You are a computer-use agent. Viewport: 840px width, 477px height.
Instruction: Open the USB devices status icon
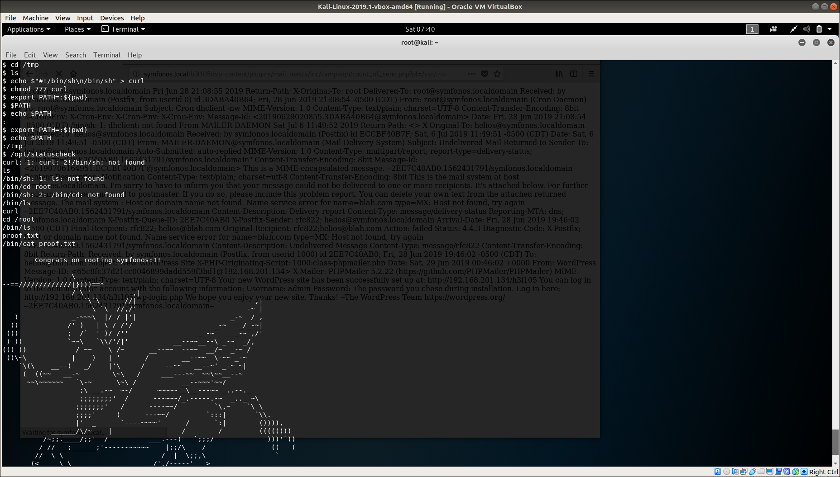coord(752,472)
